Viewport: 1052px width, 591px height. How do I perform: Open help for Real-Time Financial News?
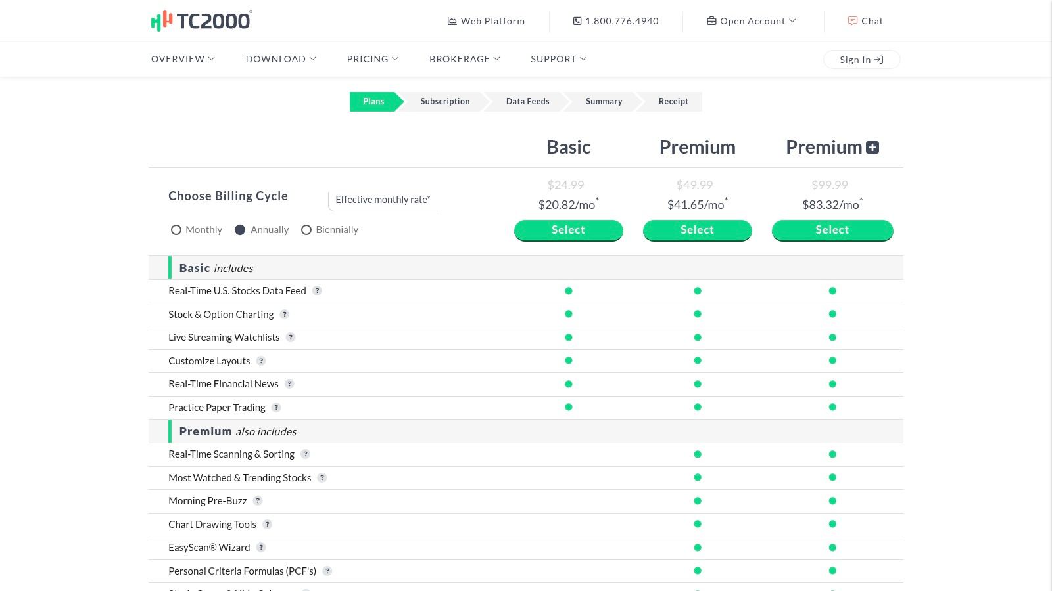pyautogui.click(x=289, y=384)
